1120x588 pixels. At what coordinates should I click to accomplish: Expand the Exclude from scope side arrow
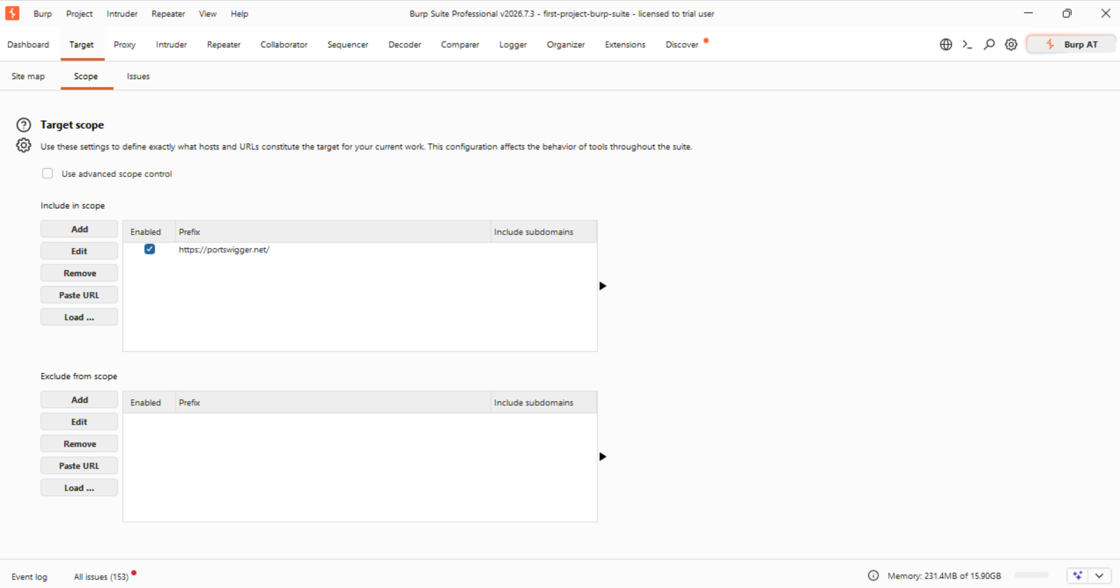(x=603, y=457)
